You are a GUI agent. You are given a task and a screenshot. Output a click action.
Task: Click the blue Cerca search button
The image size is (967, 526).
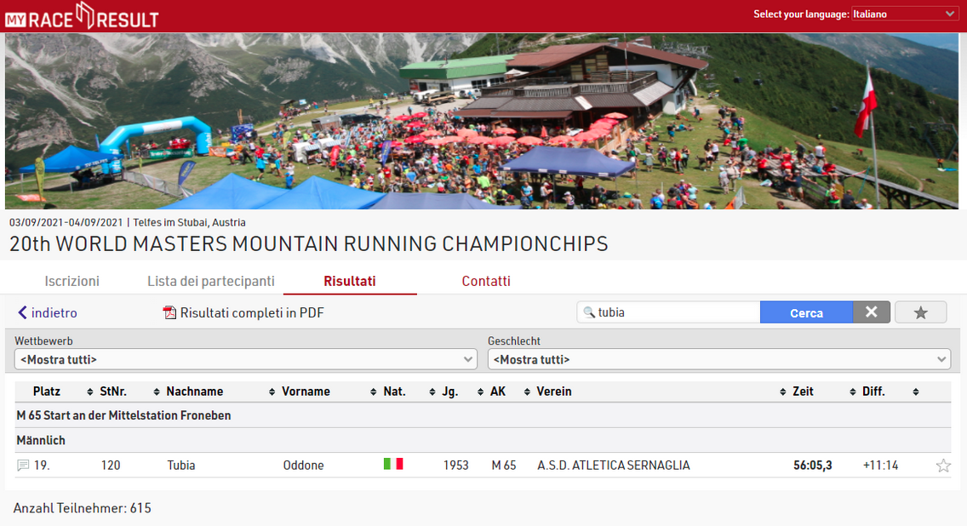807,312
